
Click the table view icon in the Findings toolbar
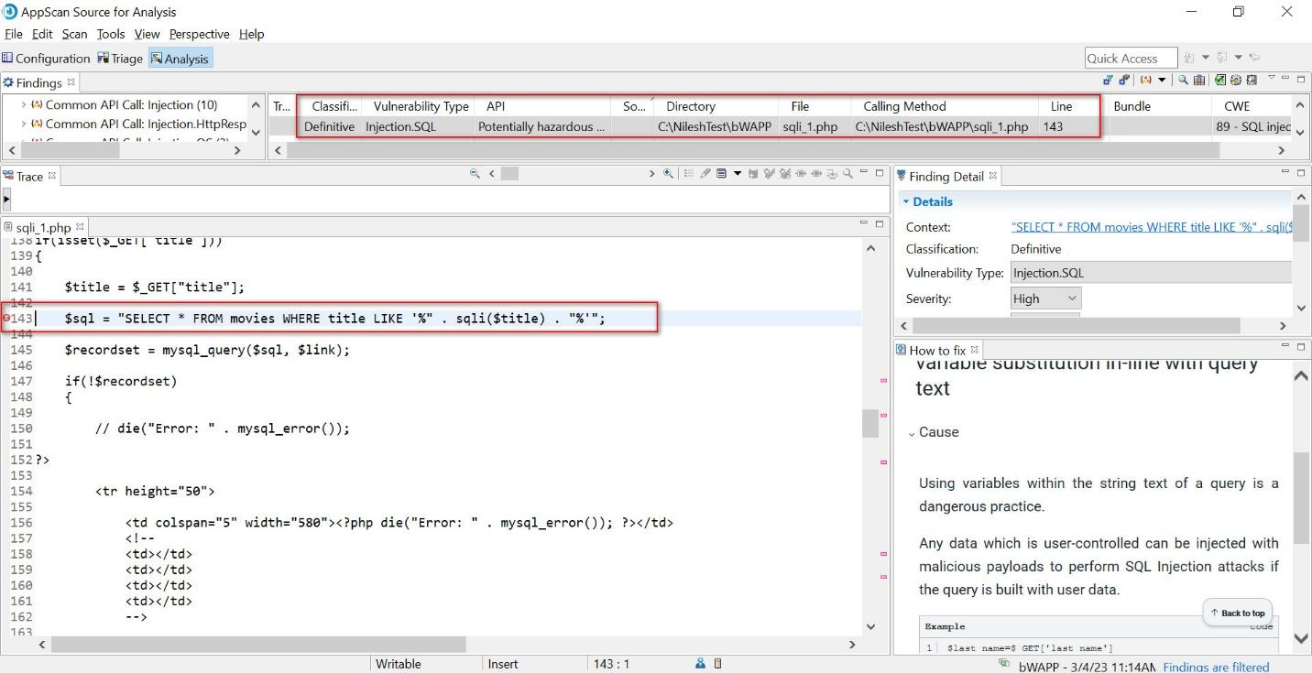pos(1200,81)
